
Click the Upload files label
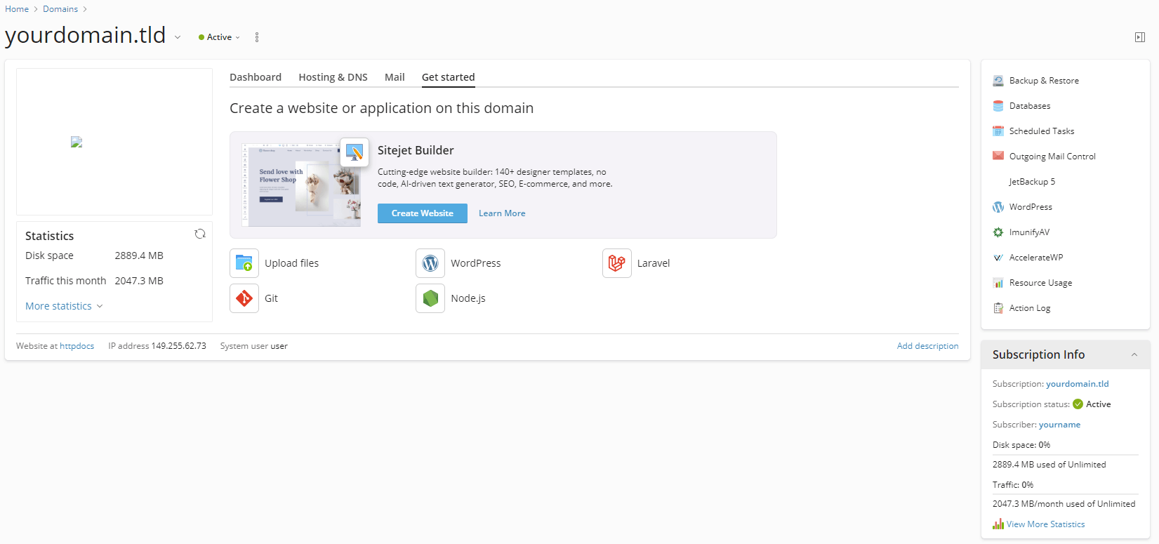pos(292,263)
